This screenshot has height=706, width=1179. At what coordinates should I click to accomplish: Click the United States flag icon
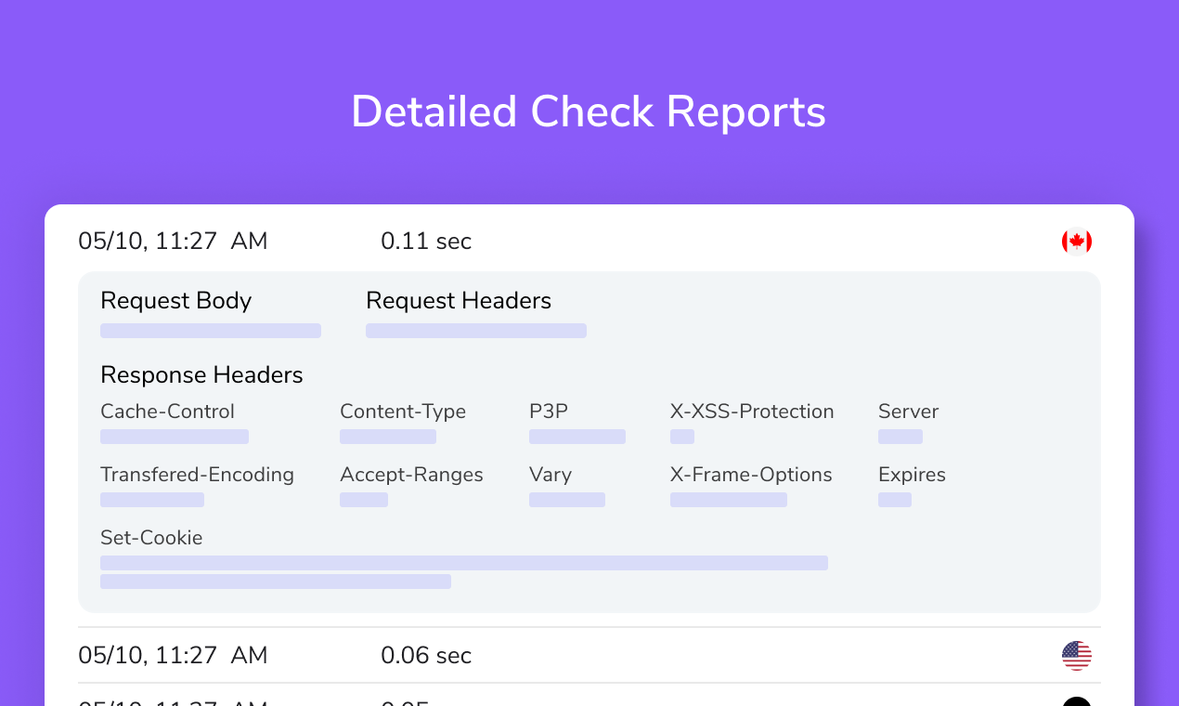click(1076, 656)
